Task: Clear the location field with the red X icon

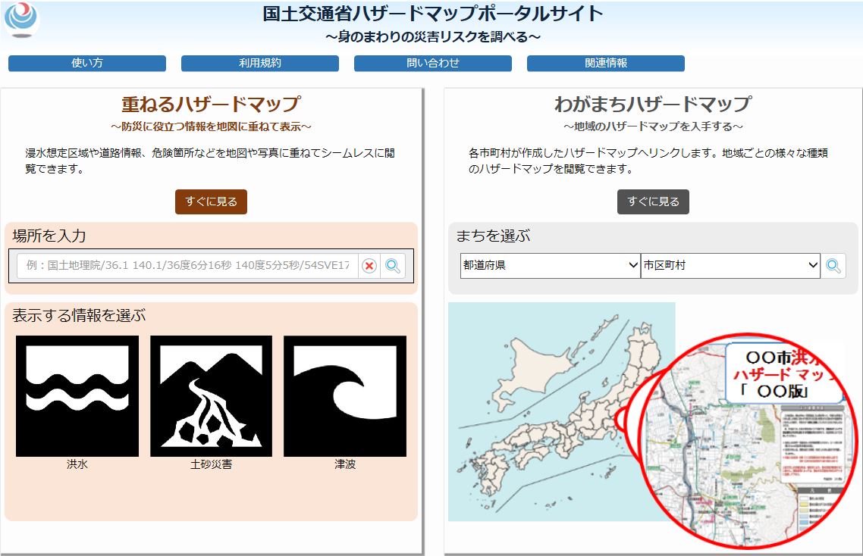Action: click(369, 266)
